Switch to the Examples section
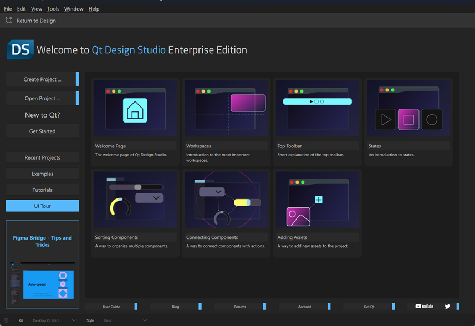 coord(42,173)
